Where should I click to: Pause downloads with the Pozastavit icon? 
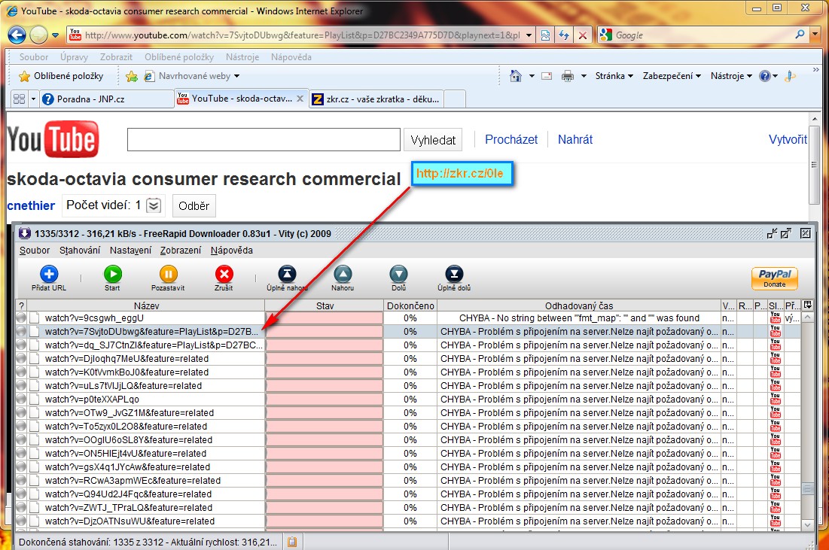tap(169, 274)
